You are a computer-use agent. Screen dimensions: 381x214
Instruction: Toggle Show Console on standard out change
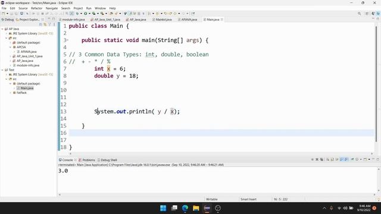(x=342, y=159)
